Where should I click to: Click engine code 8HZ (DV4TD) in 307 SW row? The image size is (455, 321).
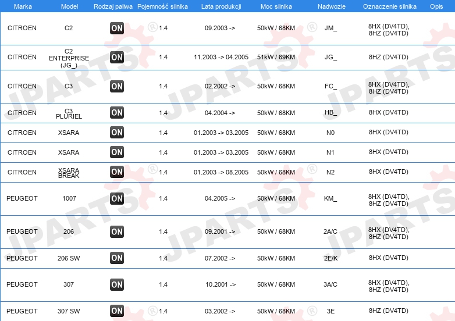click(389, 311)
